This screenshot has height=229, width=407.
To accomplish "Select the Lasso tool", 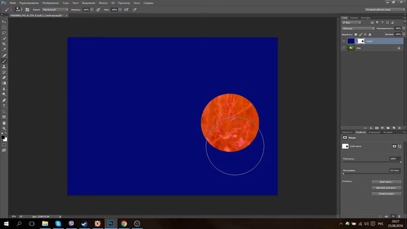I will (x=4, y=33).
